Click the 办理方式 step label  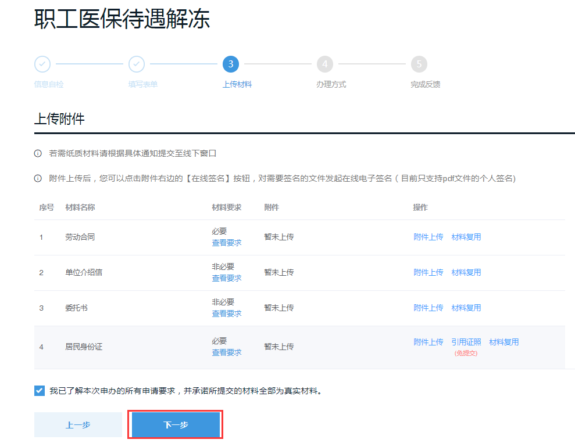pos(331,85)
